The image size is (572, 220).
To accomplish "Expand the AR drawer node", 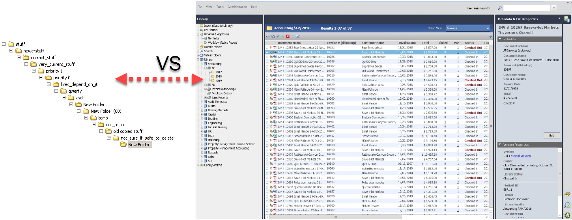I will tap(205, 85).
